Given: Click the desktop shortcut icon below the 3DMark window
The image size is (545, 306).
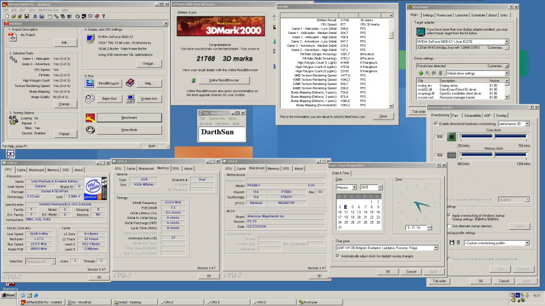Looking at the screenshot, I should 10,154.
